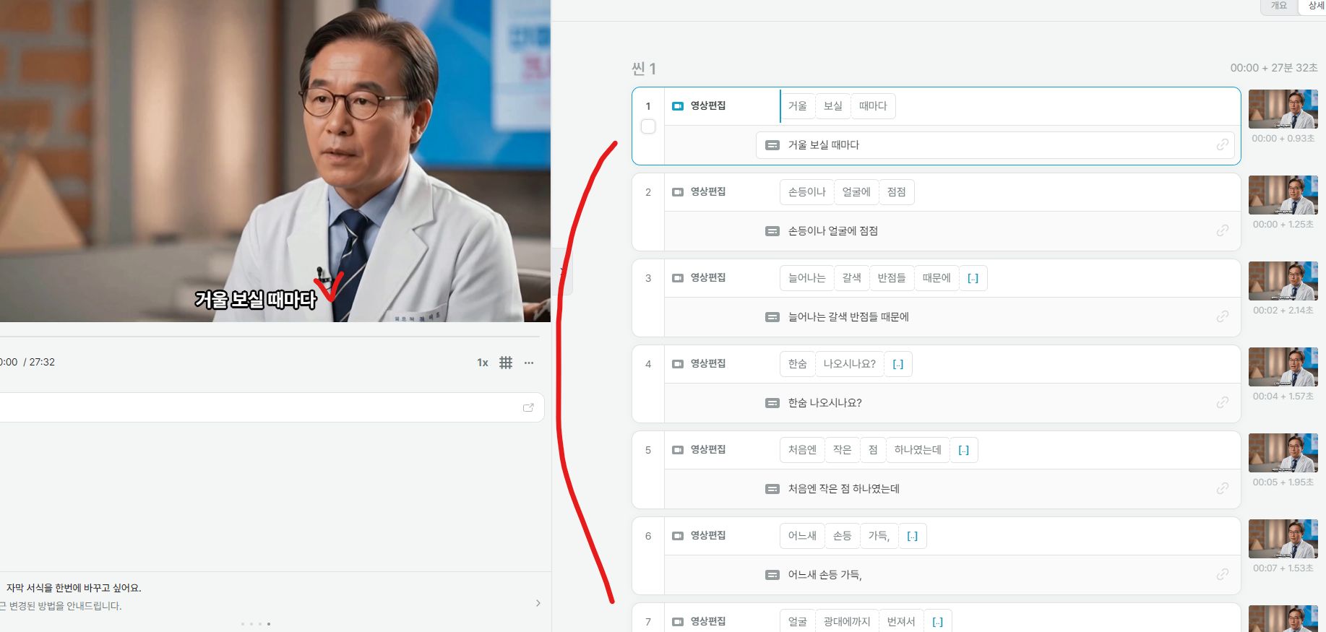Image resolution: width=1326 pixels, height=632 pixels.
Task: Open the thumbnail for clip 00:04 + 1.57초
Action: point(1283,367)
